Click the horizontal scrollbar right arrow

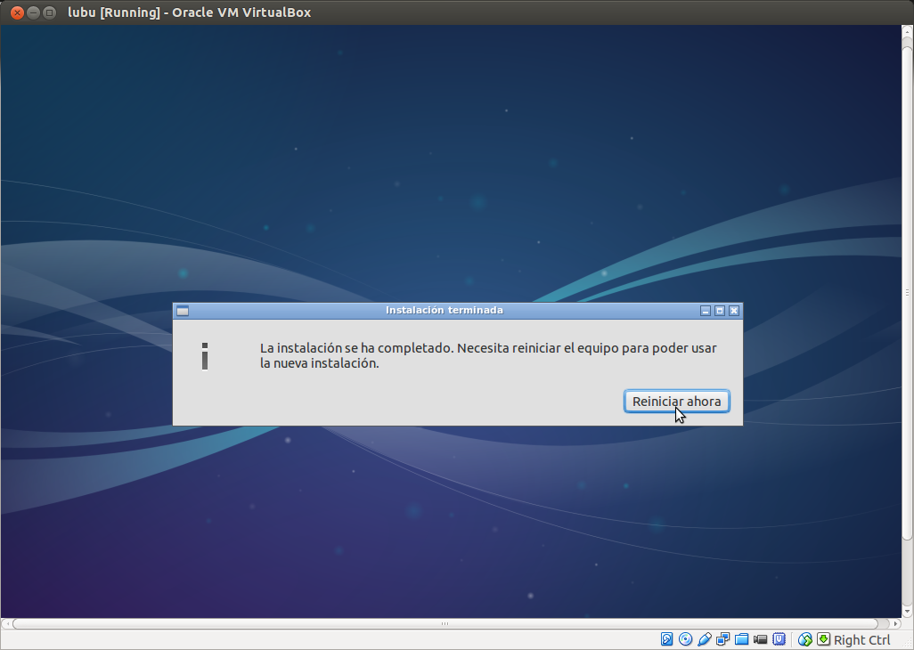(x=895, y=624)
